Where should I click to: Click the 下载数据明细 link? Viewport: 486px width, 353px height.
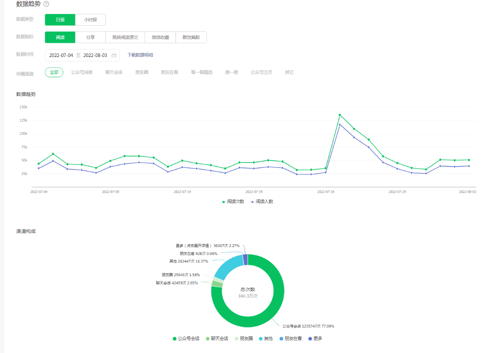[140, 55]
